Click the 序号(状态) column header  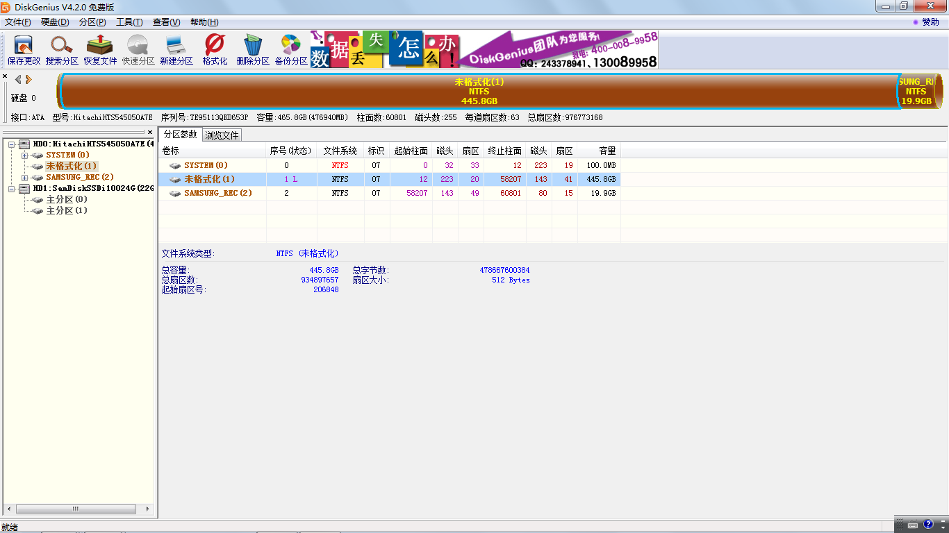point(292,151)
